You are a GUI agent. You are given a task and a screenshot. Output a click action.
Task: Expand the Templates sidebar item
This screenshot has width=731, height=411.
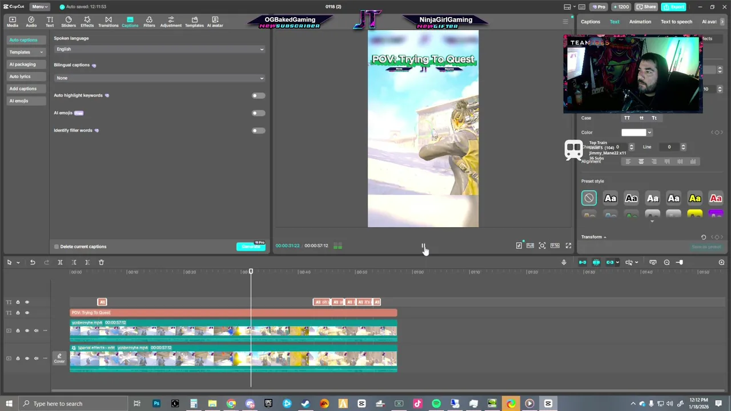point(26,52)
